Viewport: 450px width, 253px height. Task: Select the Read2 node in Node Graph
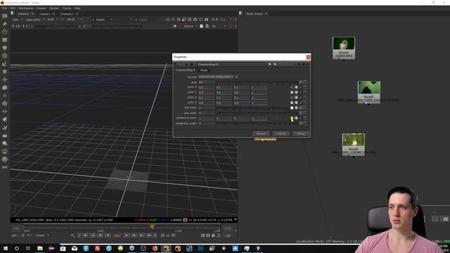(353, 145)
